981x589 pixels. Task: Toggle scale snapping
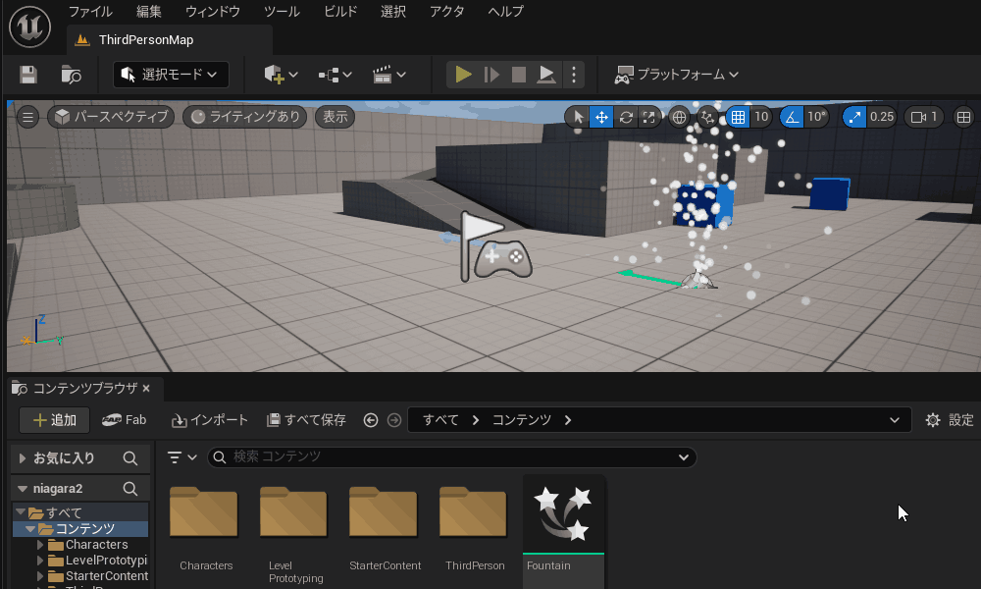854,117
